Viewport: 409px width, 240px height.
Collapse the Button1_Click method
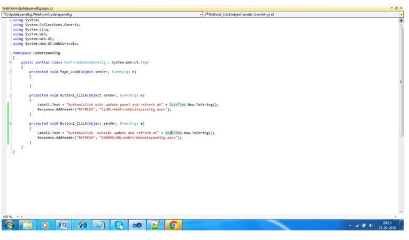(11, 95)
